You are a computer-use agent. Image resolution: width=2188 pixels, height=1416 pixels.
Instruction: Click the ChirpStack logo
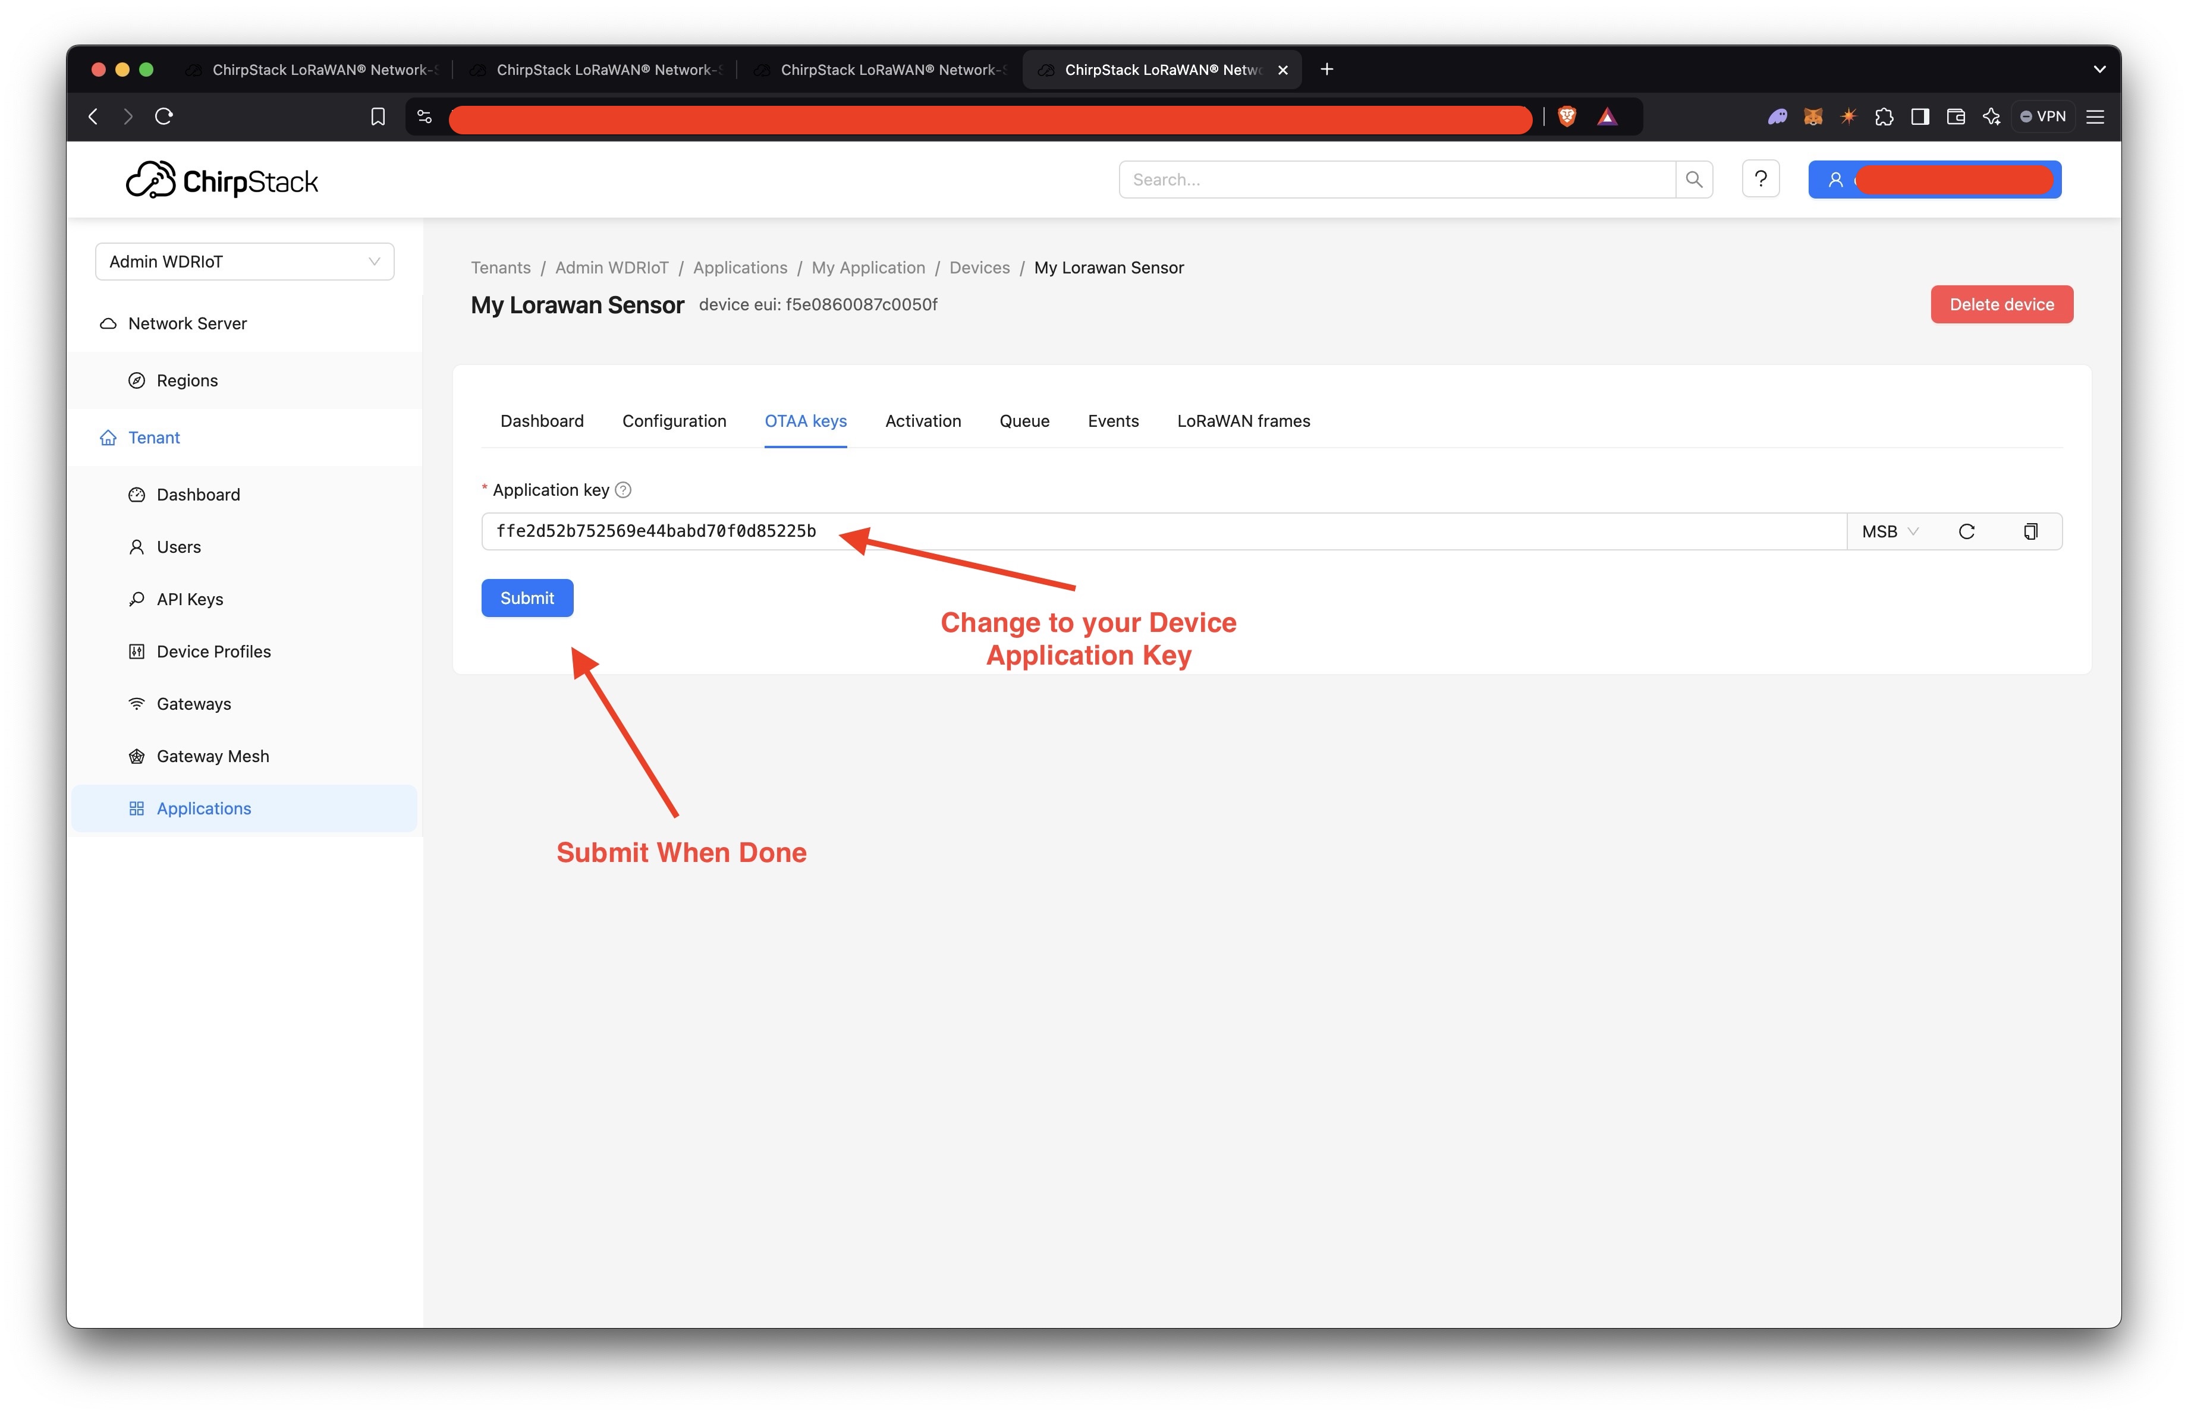[222, 180]
